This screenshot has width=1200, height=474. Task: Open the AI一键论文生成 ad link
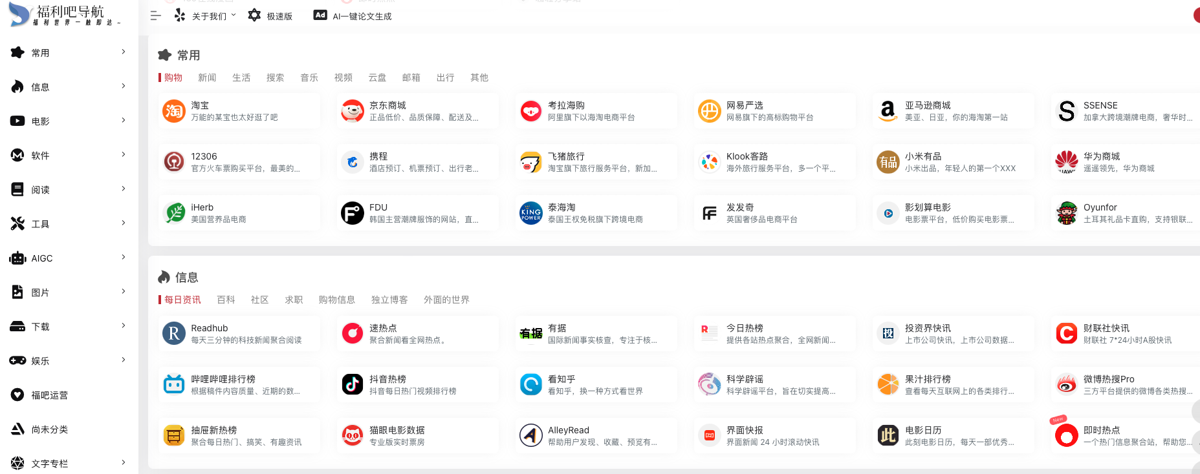point(353,16)
